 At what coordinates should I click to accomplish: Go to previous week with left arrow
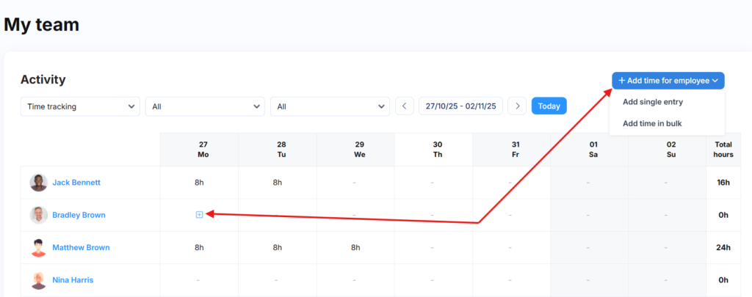[405, 106]
